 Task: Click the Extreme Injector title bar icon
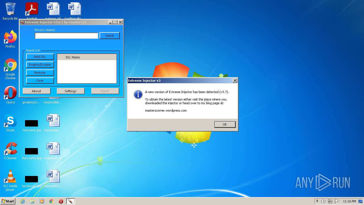[22, 22]
